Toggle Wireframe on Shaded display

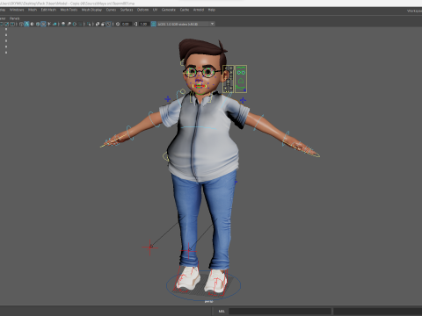click(38, 24)
